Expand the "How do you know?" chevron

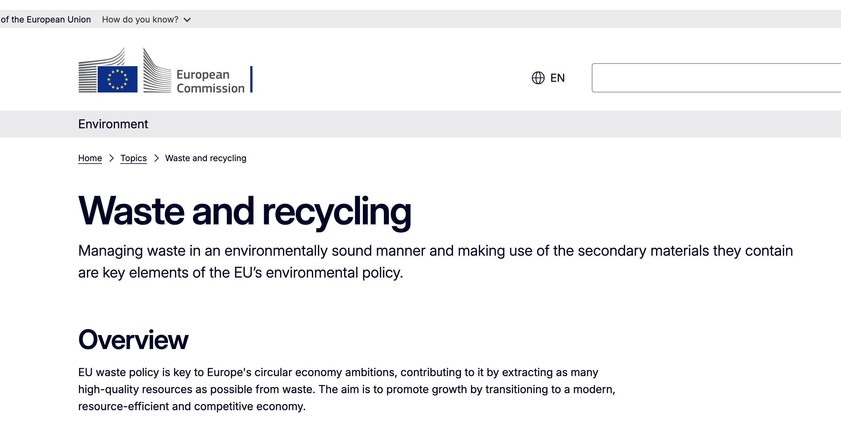click(x=187, y=20)
